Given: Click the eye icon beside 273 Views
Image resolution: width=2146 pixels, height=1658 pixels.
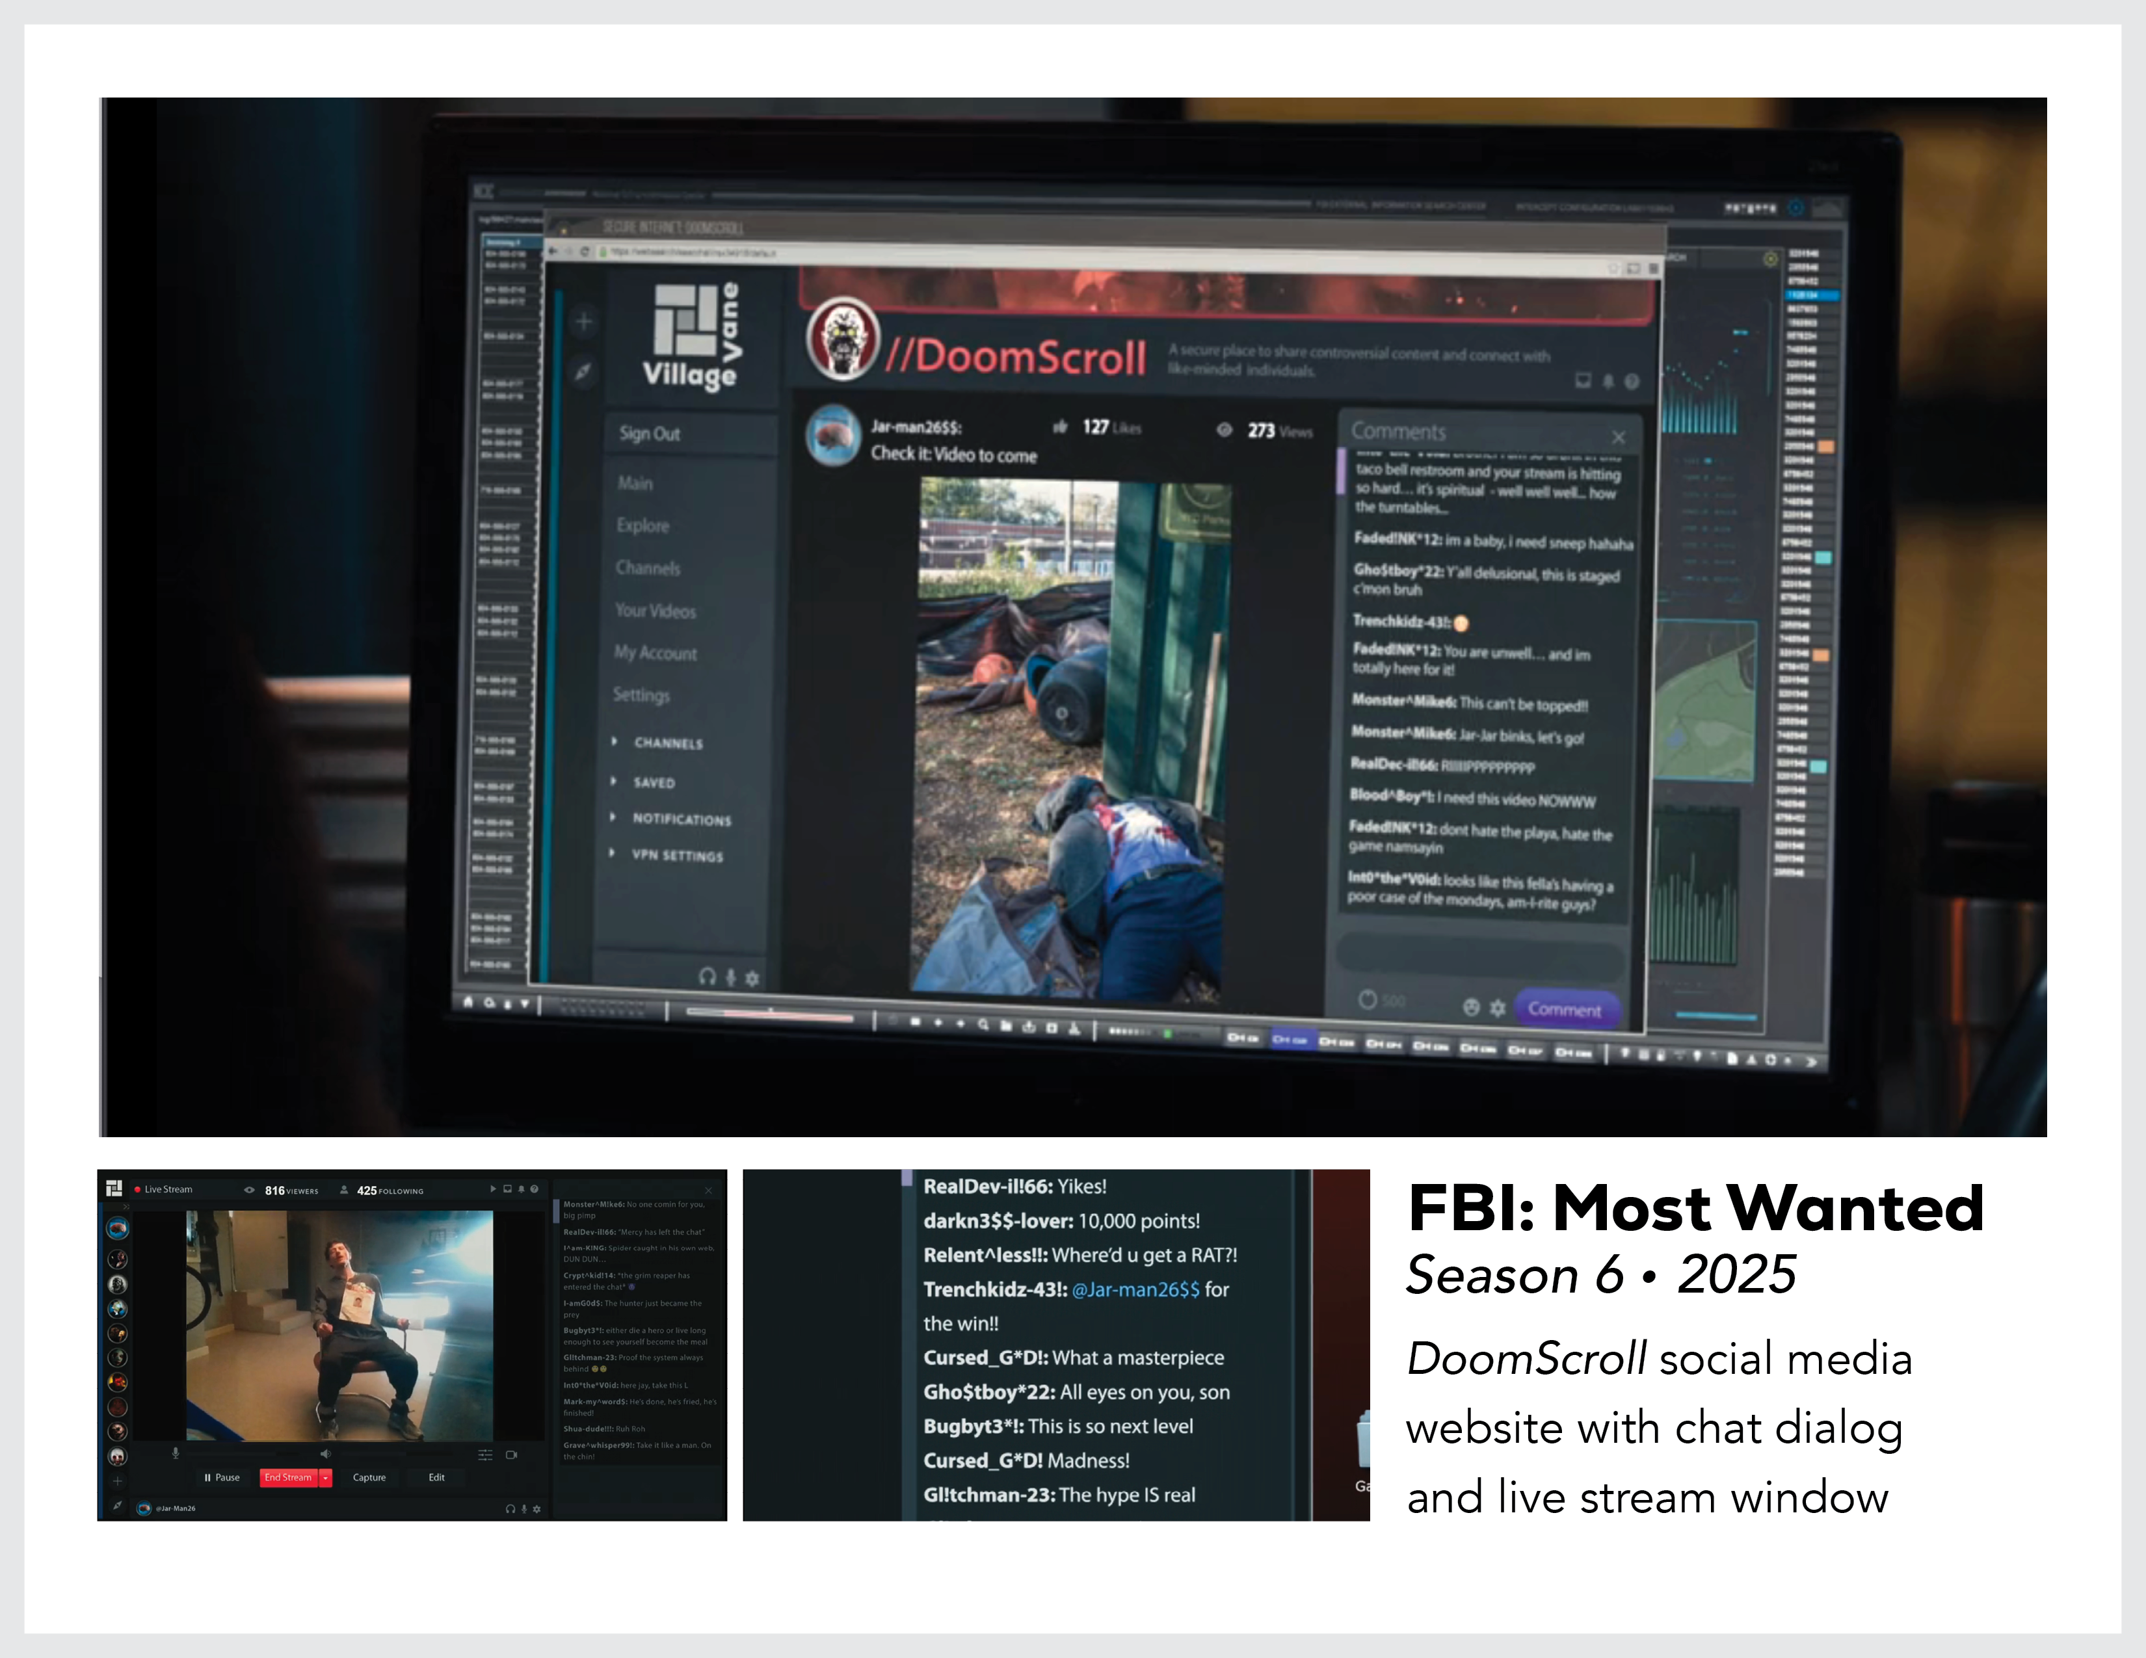Looking at the screenshot, I should click(x=1225, y=430).
